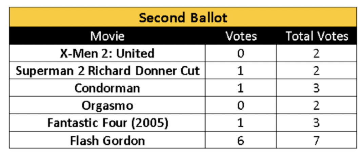Screen dimensions: 362x156
Task: Select Total Votes cell for Fantastic Four
Action: (x=317, y=122)
